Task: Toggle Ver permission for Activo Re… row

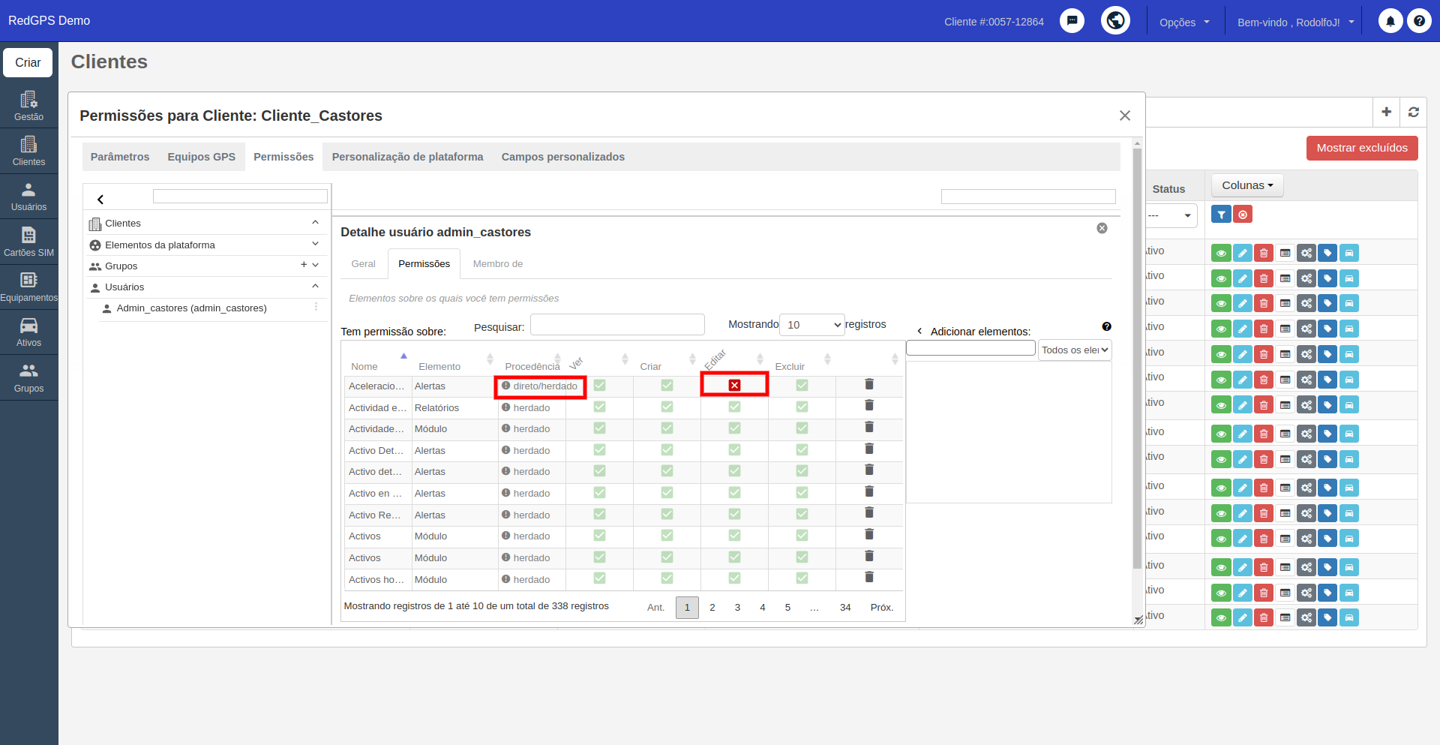Action: (599, 514)
